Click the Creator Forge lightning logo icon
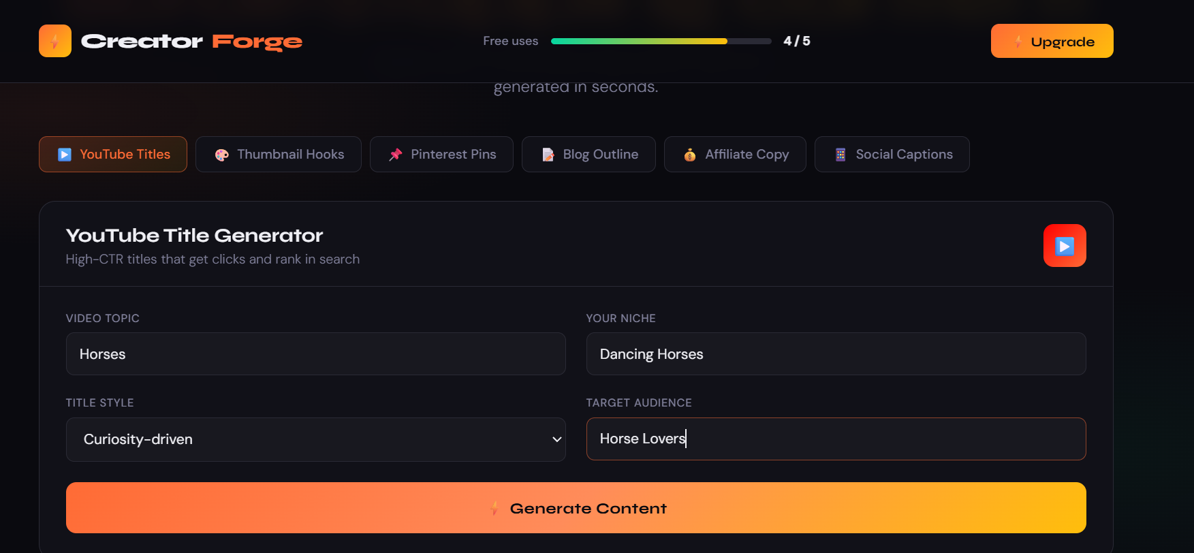The width and height of the screenshot is (1194, 553). click(55, 41)
